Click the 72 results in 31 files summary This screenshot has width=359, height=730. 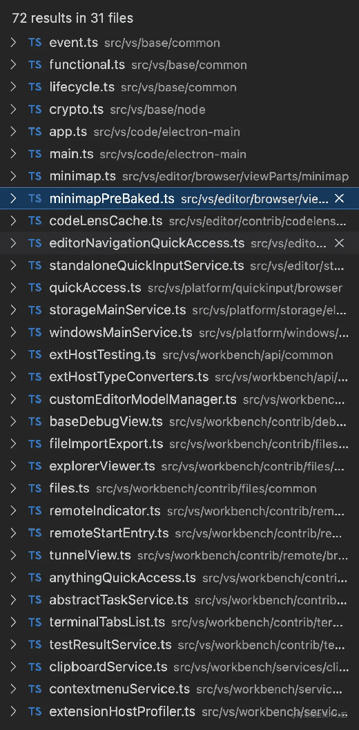click(x=72, y=18)
